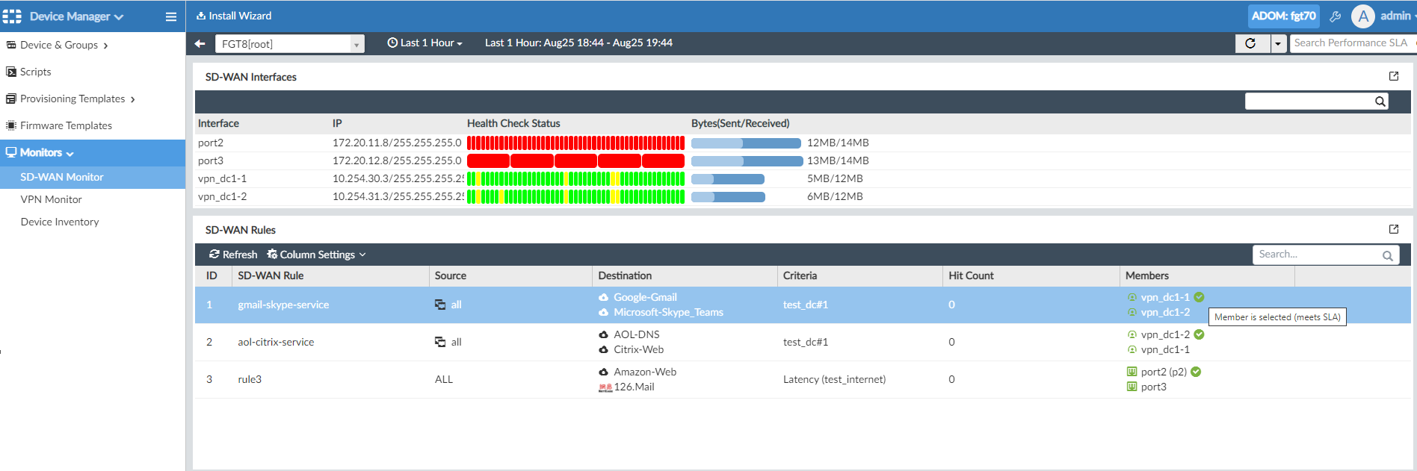This screenshot has width=1417, height=471.
Task: Click the search magnifier in SD-WAN Interfaces
Action: [x=1380, y=102]
